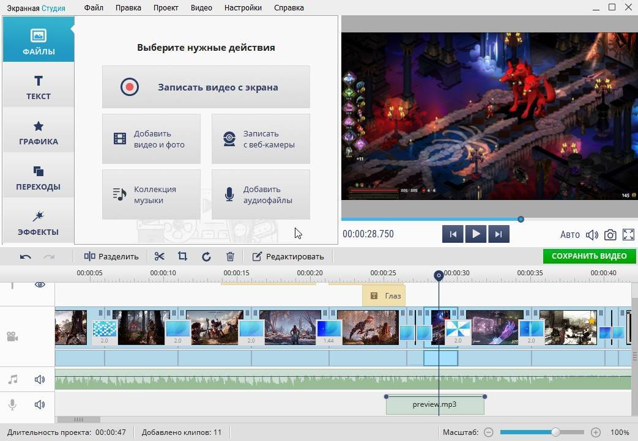The width and height of the screenshot is (638, 441).
Task: Open fullscreen preview mode
Action: click(x=628, y=235)
